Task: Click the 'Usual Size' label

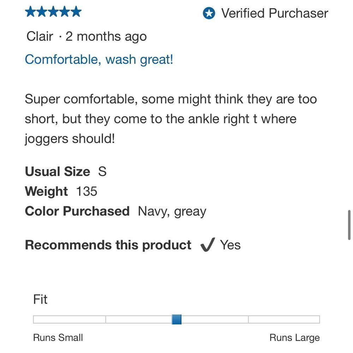Action: click(58, 172)
